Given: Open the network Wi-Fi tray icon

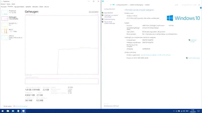Looking at the screenshot, I should pyautogui.click(x=182, y=111).
